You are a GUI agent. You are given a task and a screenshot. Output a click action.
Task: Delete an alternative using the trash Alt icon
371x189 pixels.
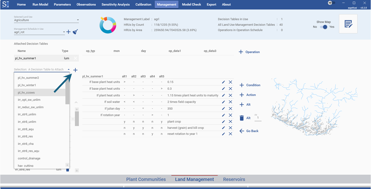click(242, 118)
